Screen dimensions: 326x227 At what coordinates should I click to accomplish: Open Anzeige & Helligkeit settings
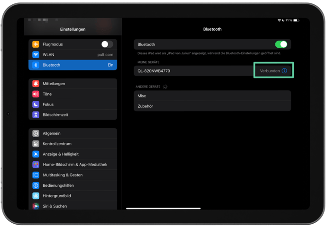coord(73,154)
